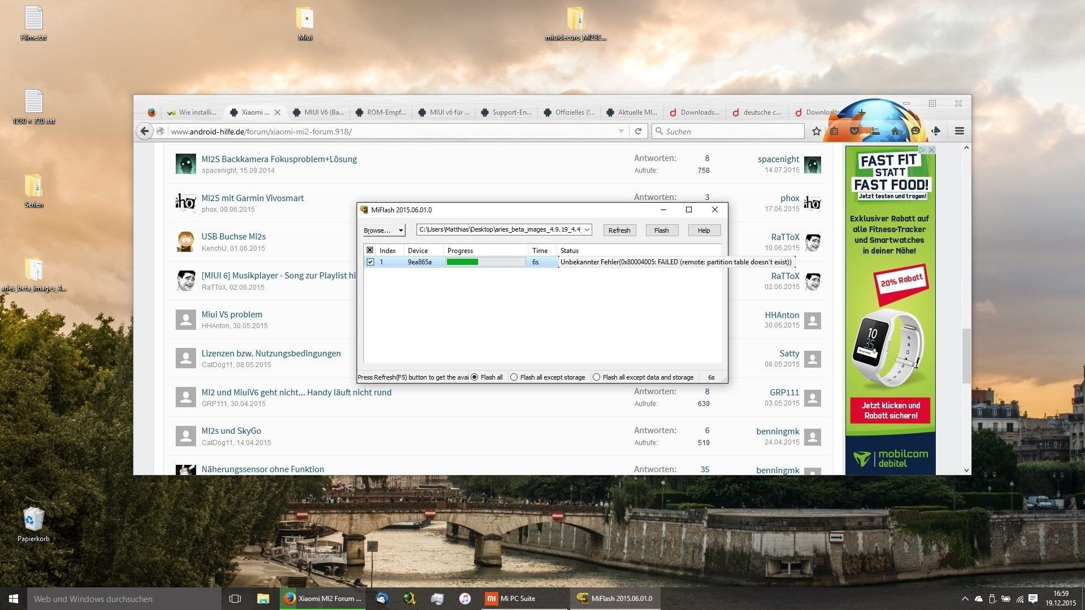Open the Action Center notification icon
Viewport: 1085px width, 610px height.
point(1033,599)
